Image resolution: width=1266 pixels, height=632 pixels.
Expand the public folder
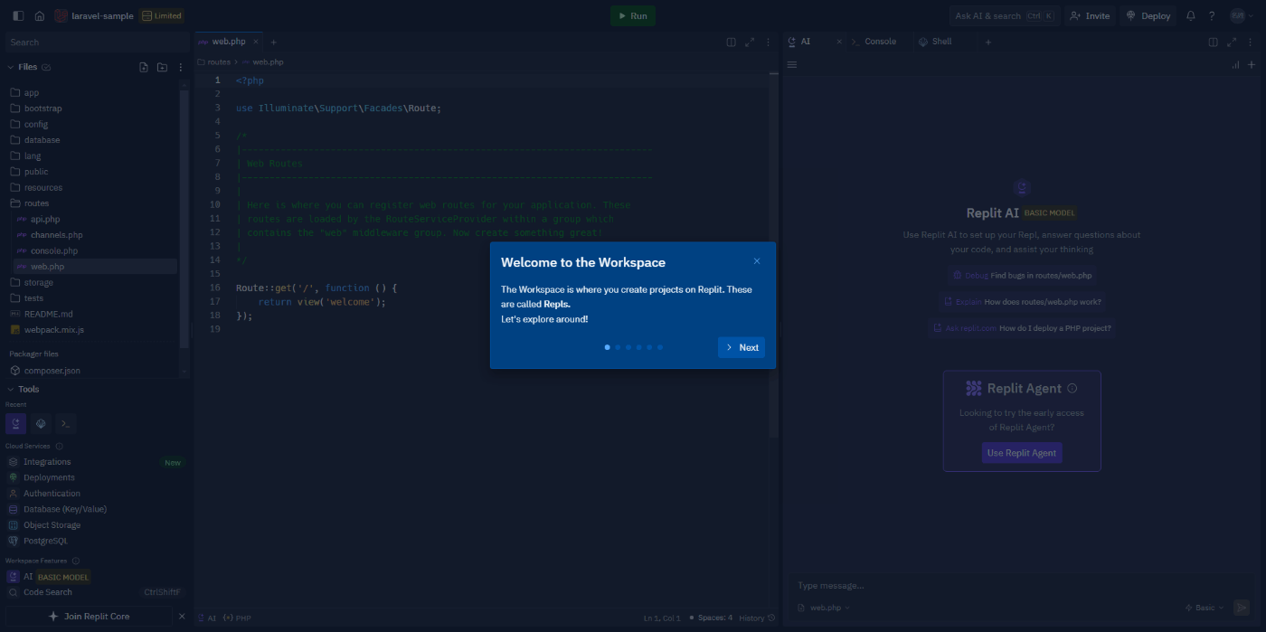coord(92,172)
